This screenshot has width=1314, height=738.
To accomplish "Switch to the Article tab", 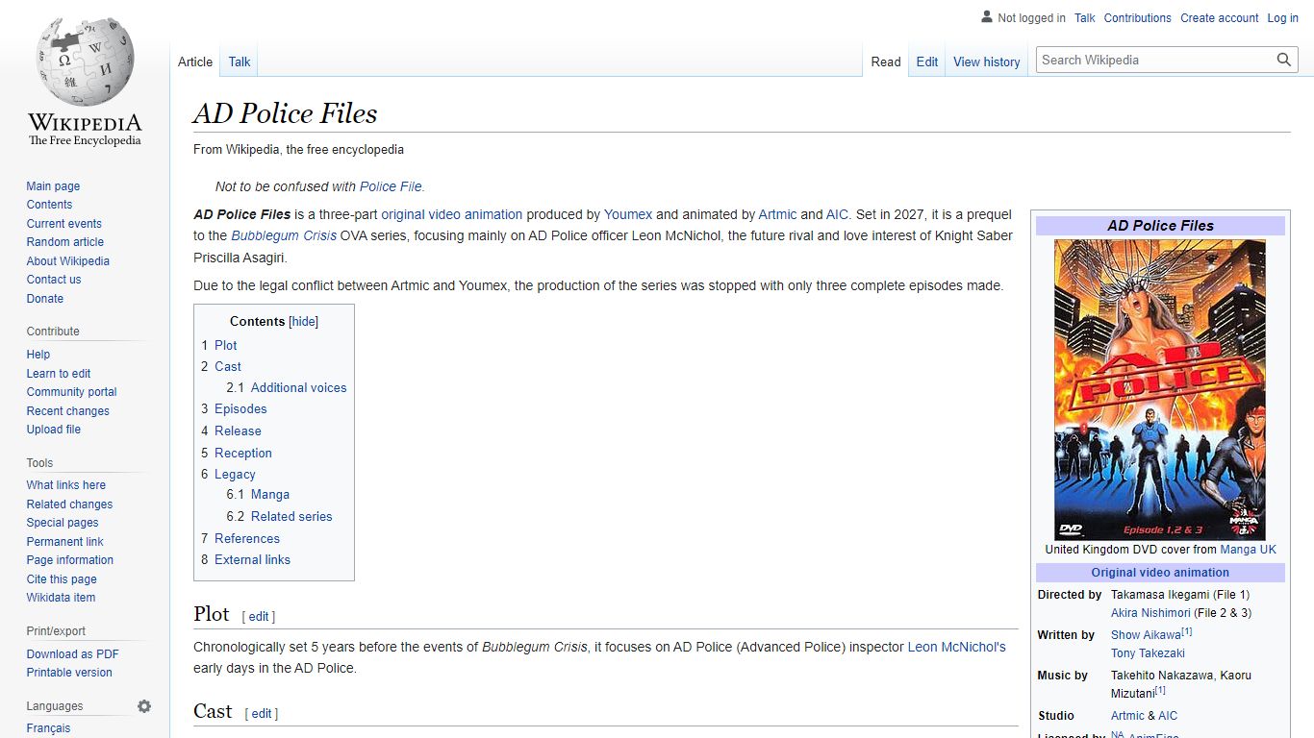I will [x=195, y=61].
